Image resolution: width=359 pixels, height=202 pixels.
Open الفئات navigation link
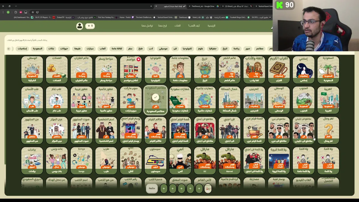[x=178, y=26]
